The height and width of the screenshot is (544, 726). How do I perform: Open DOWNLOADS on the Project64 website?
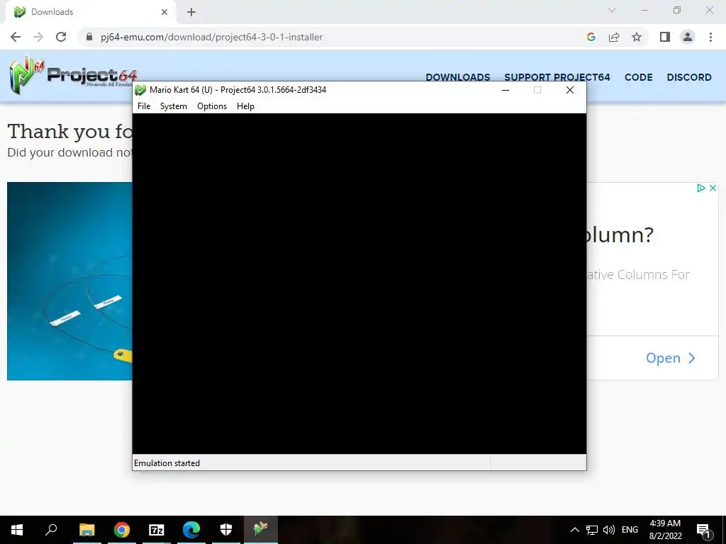(458, 77)
